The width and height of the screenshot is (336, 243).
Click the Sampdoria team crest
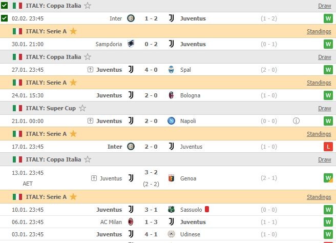coord(131,44)
